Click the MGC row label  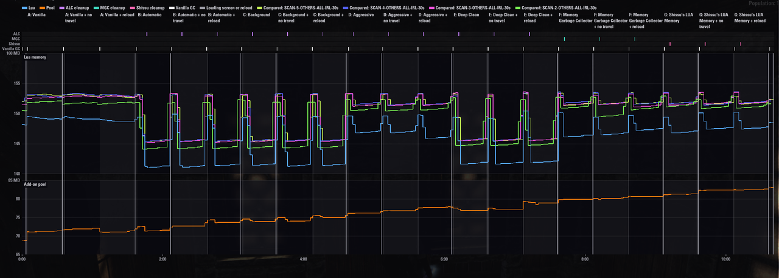tap(15, 39)
